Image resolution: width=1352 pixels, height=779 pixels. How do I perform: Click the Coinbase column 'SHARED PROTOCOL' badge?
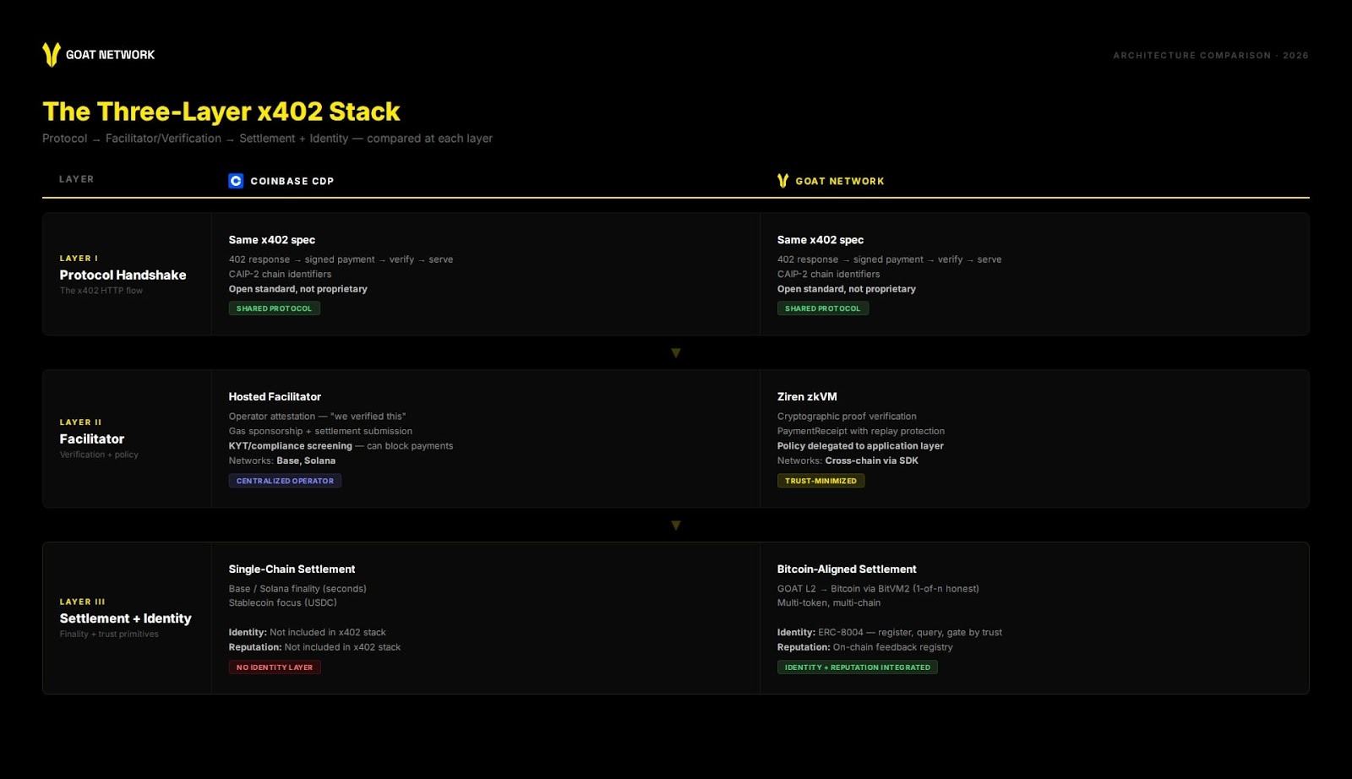pyautogui.click(x=274, y=308)
